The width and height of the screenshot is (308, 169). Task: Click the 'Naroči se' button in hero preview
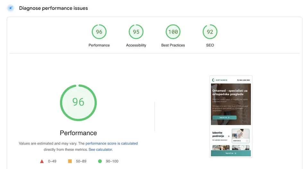224,118
